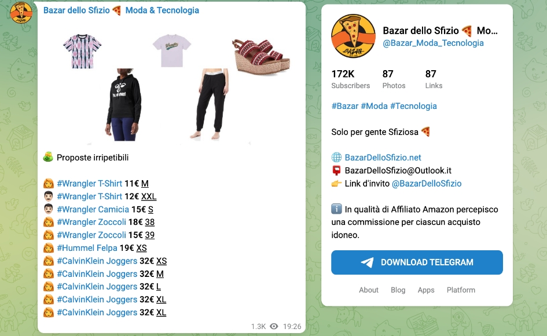
Task: Click the Download Telegram button
Action: pos(417,262)
